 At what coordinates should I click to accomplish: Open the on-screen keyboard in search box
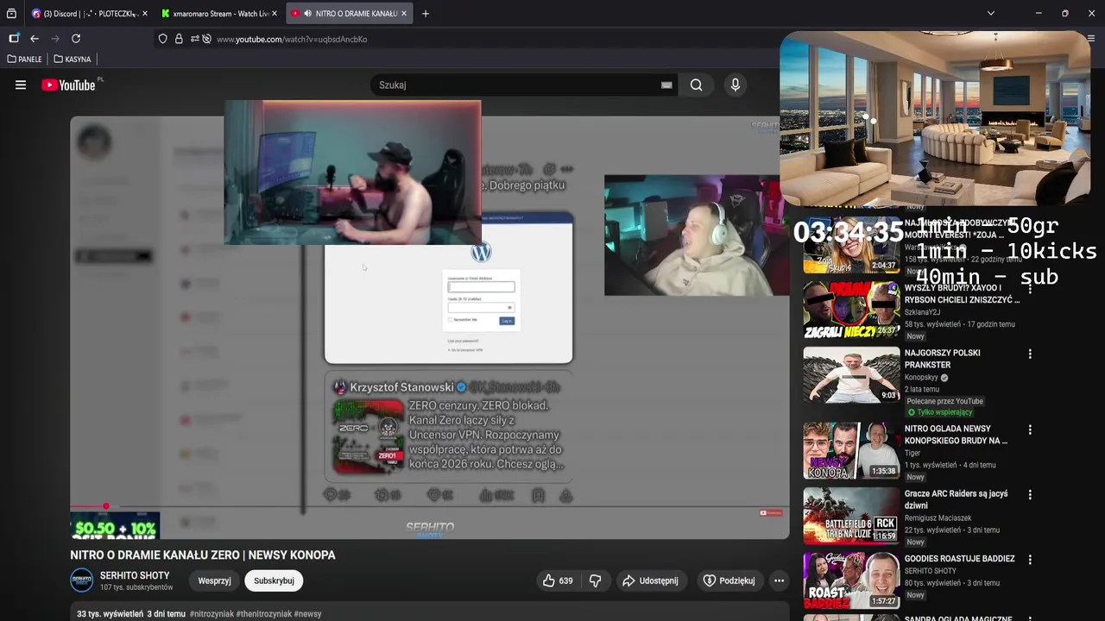pos(666,85)
